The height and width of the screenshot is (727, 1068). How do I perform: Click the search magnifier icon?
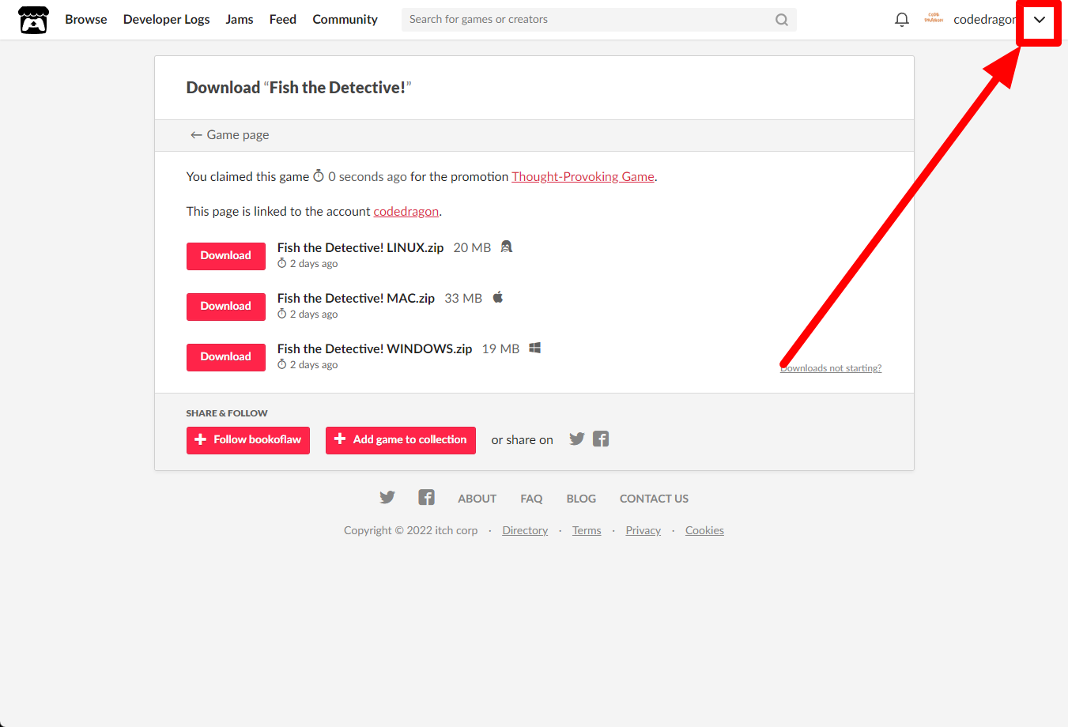(x=782, y=20)
